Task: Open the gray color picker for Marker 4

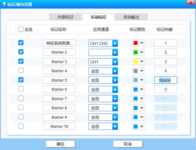Action: click(139, 71)
